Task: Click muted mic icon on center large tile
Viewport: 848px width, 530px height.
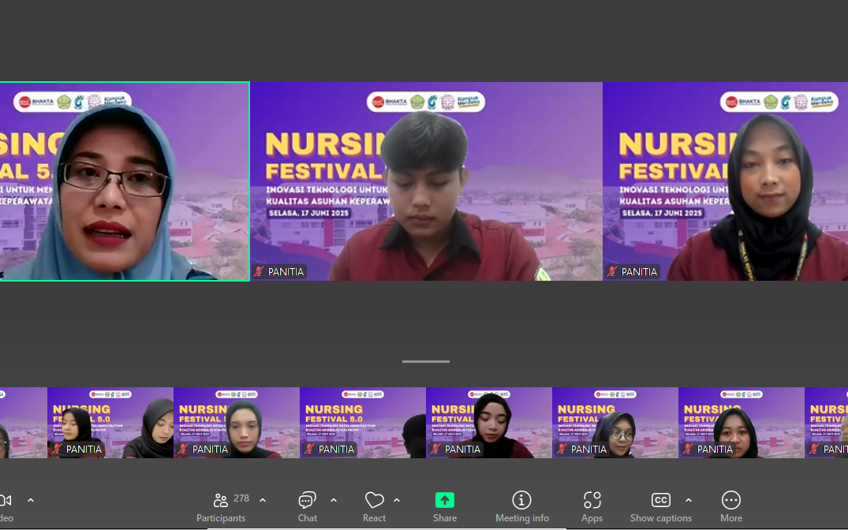Action: pyautogui.click(x=260, y=271)
